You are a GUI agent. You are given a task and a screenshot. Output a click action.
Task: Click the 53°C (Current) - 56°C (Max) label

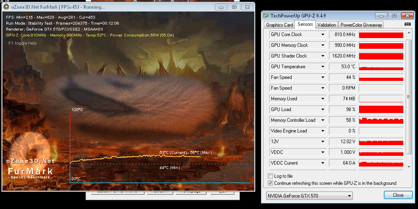[x=186, y=153]
